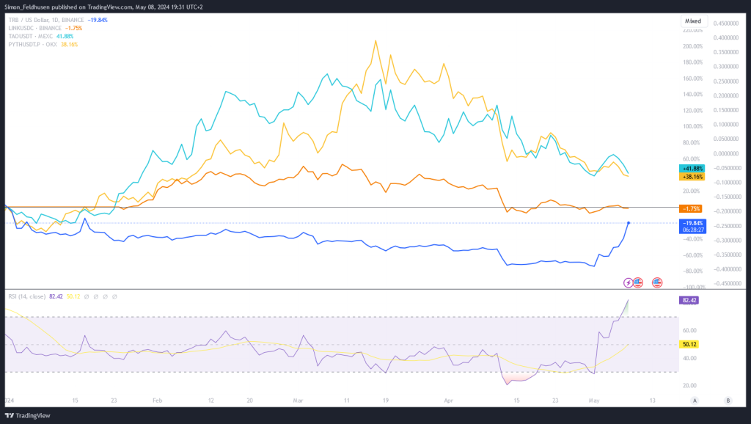Select the TAOUSDT · MEXC legend entry
The width and height of the screenshot is (751, 424).
tap(30, 37)
